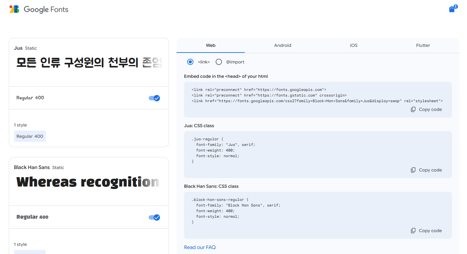
Task: Click the copy icon in the Jua CSS class block
Action: (413, 170)
